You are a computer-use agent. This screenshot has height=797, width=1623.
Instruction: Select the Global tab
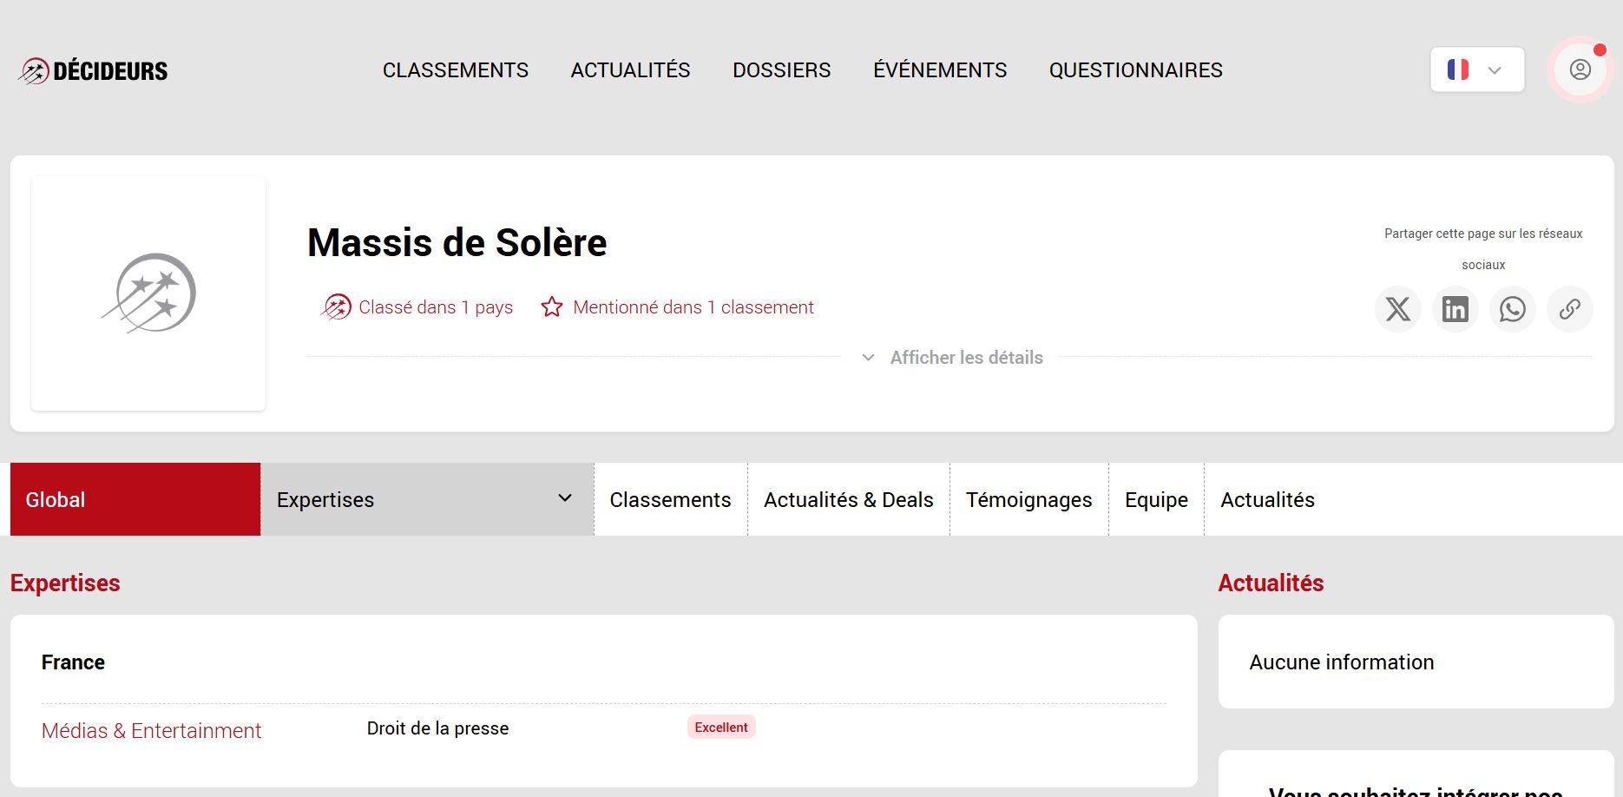135,499
